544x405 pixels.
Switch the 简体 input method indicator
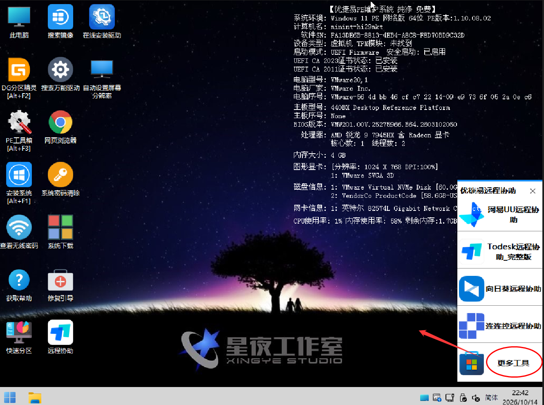coord(491,398)
